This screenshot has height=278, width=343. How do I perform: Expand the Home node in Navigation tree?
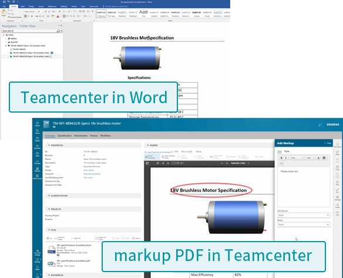coord(4,35)
